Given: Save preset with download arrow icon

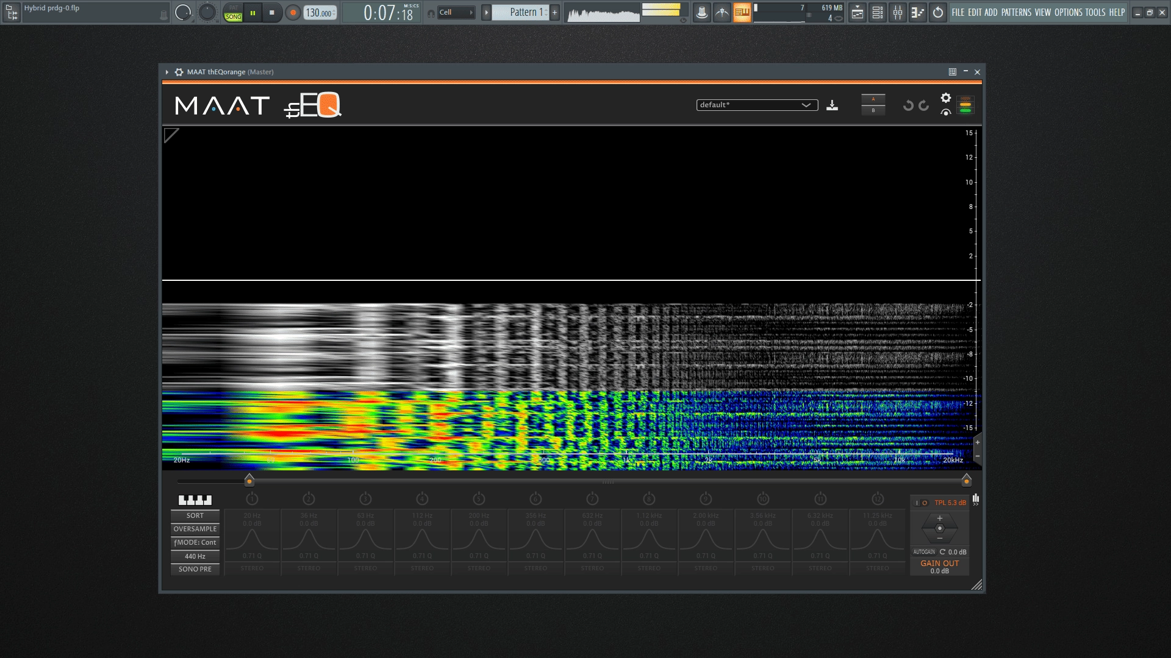Looking at the screenshot, I should pos(832,105).
